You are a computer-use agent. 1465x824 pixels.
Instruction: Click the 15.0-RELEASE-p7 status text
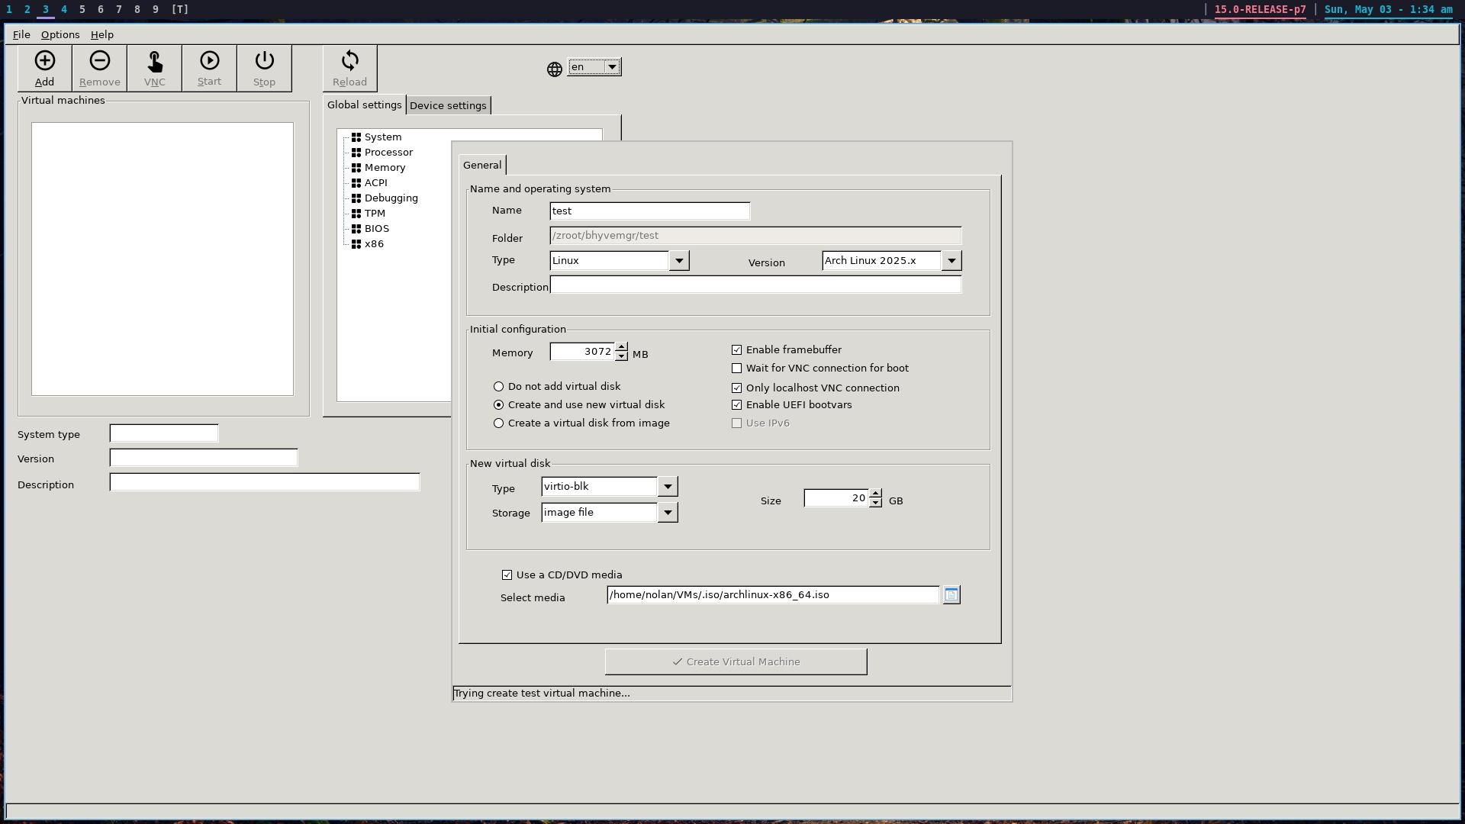click(x=1260, y=10)
